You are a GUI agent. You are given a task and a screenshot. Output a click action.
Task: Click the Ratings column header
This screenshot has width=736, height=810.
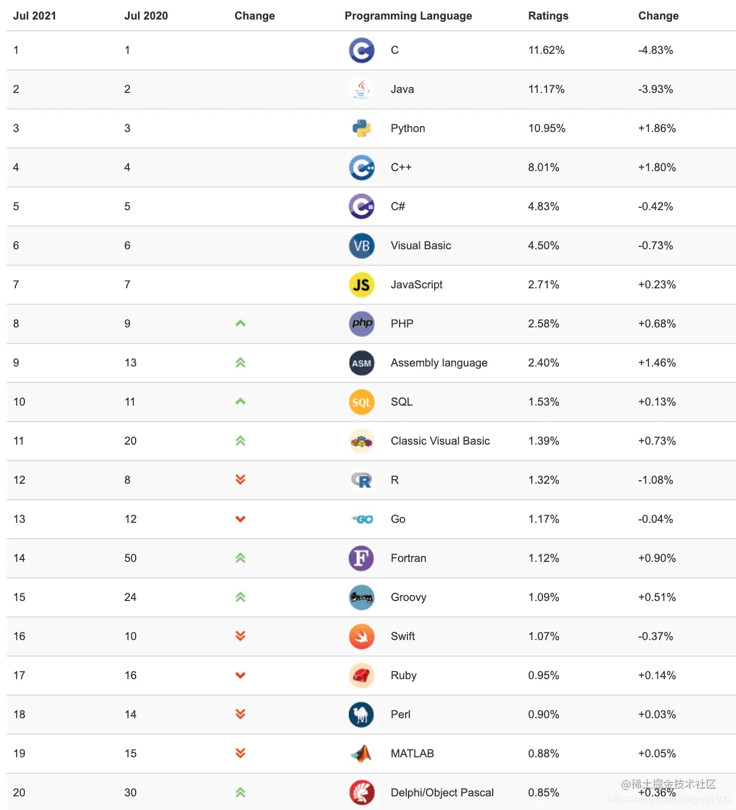coord(548,16)
